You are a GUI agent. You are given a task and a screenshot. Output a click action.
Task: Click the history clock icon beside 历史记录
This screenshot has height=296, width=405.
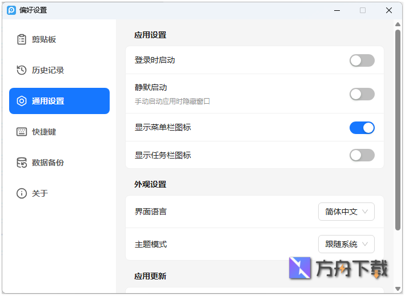22,70
